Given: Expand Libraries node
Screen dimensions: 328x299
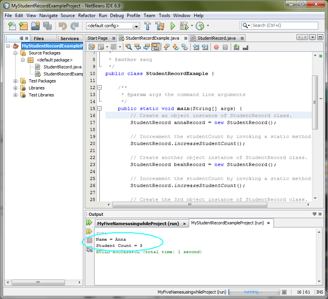Looking at the screenshot, I should pyautogui.click(x=15, y=88).
